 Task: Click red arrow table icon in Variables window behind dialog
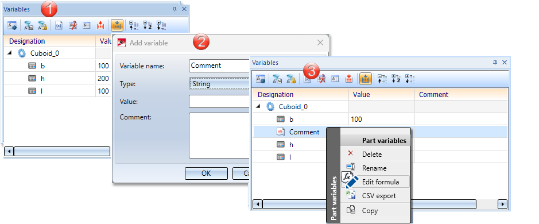pos(100,25)
